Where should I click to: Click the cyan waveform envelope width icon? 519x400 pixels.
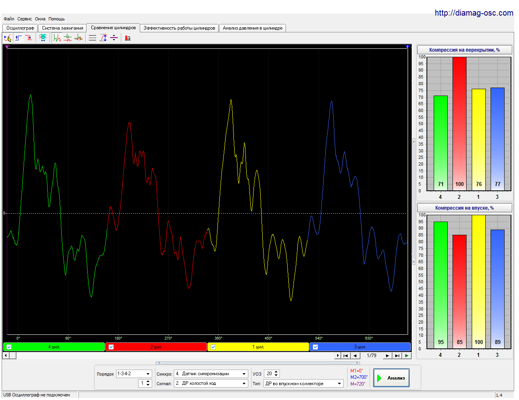pos(43,38)
